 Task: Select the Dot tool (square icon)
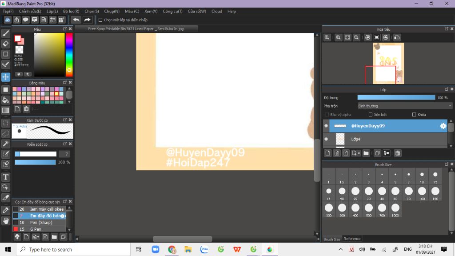(x=5, y=54)
